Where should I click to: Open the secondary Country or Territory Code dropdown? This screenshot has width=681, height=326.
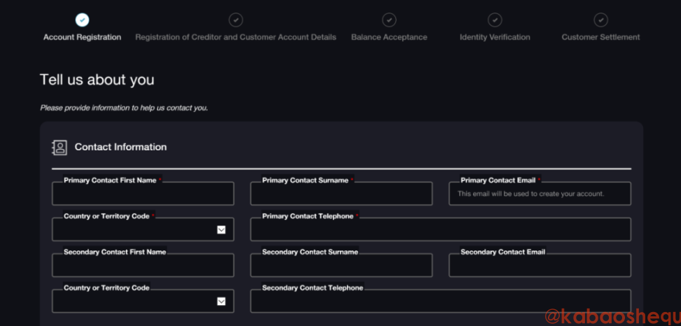(221, 302)
